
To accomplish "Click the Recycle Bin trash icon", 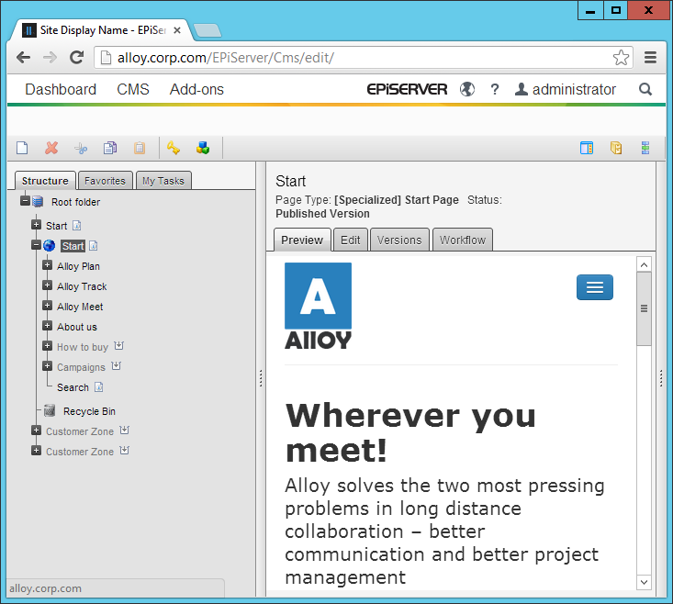I will tap(50, 410).
